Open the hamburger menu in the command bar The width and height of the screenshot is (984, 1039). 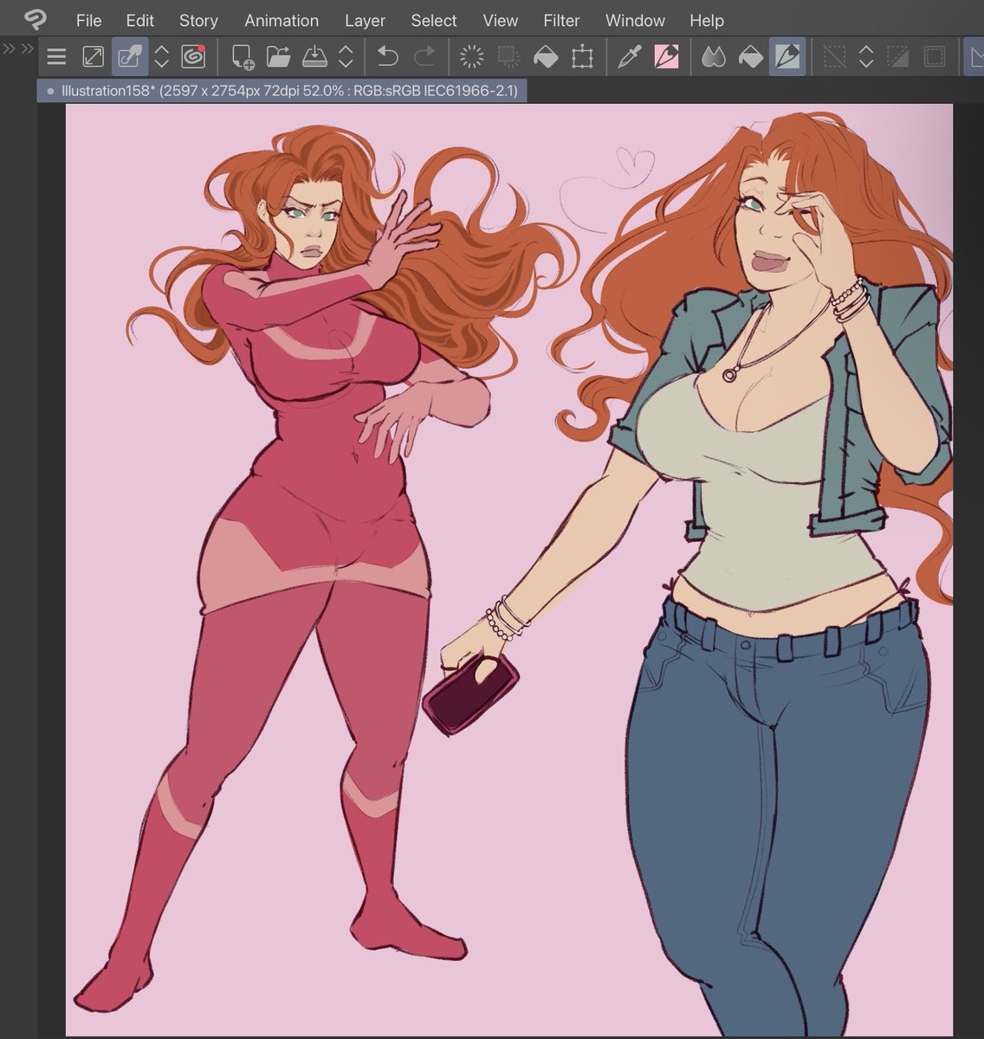pos(56,57)
